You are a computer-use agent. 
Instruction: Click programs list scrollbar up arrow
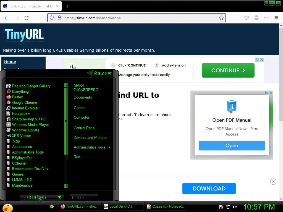click(x=66, y=85)
